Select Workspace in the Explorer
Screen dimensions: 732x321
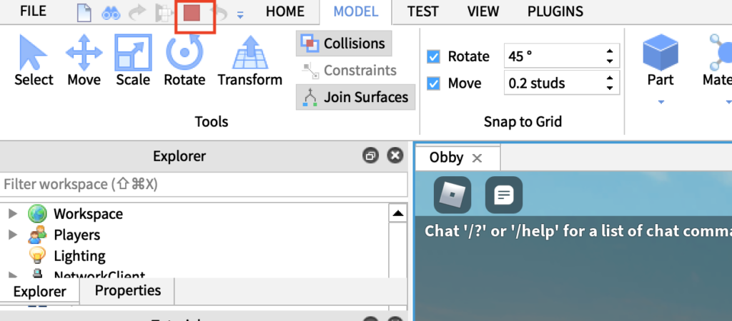[88, 214]
